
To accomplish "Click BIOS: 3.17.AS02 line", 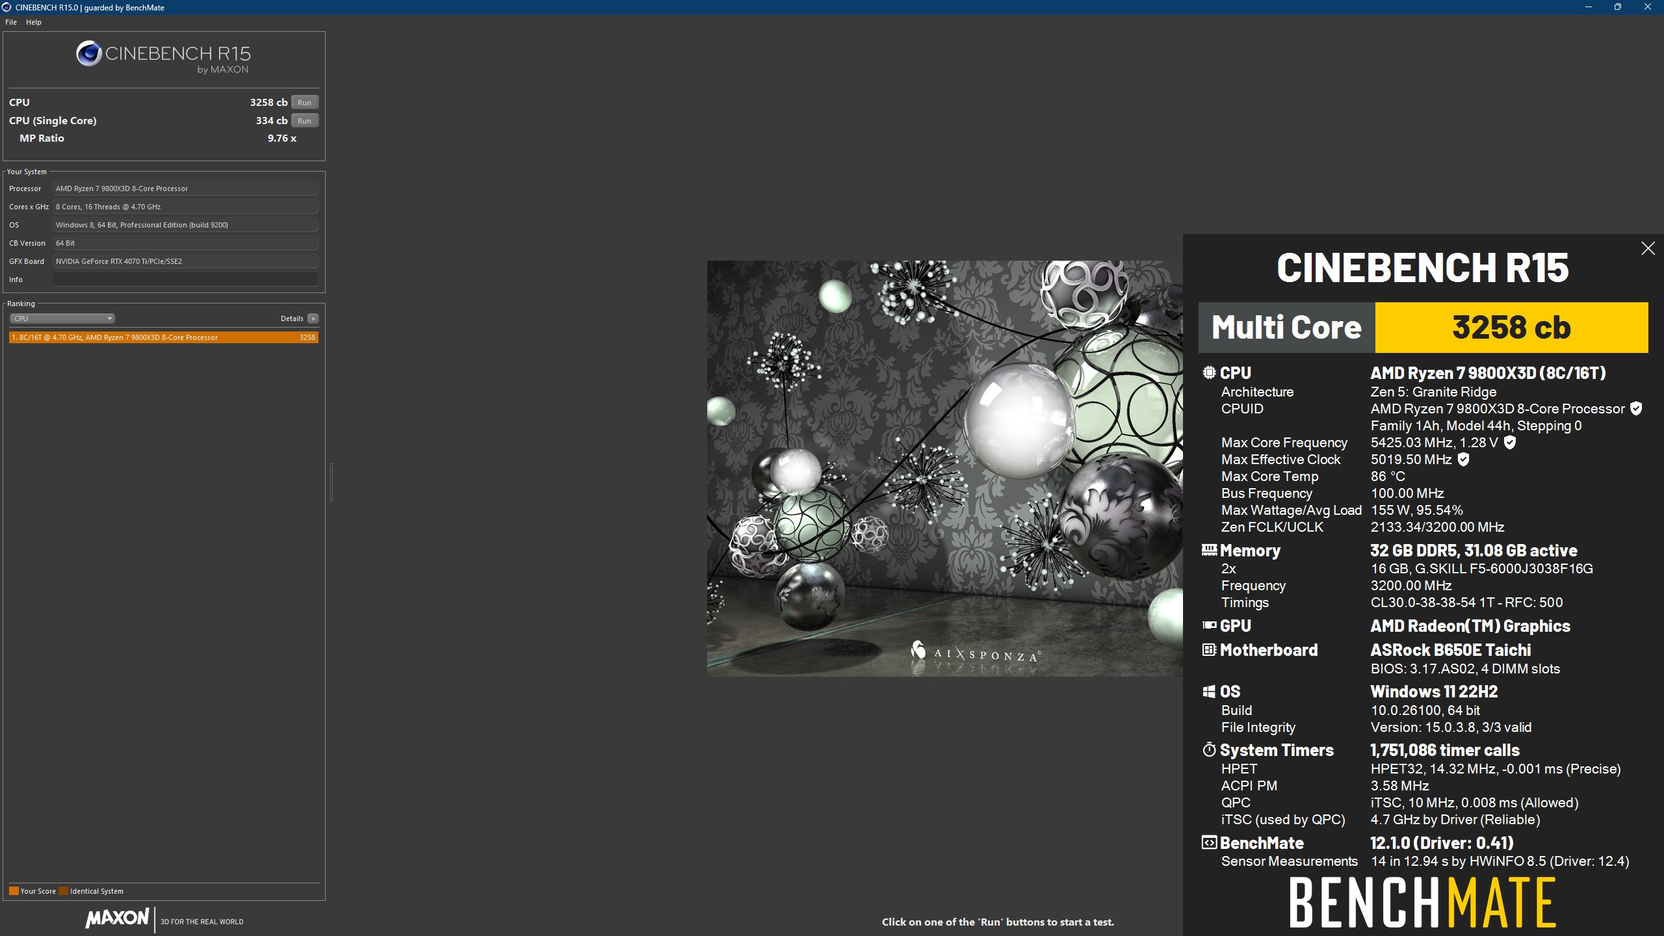I will click(x=1465, y=669).
